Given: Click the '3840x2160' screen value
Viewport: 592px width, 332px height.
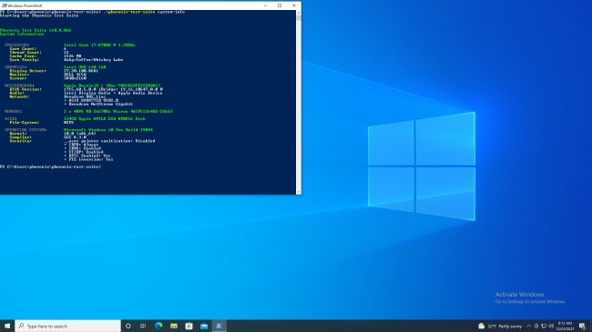Looking at the screenshot, I should 75,78.
